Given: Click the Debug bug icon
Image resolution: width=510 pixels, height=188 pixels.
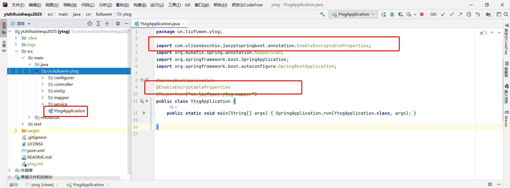Looking at the screenshot, I should [x=392, y=14].
